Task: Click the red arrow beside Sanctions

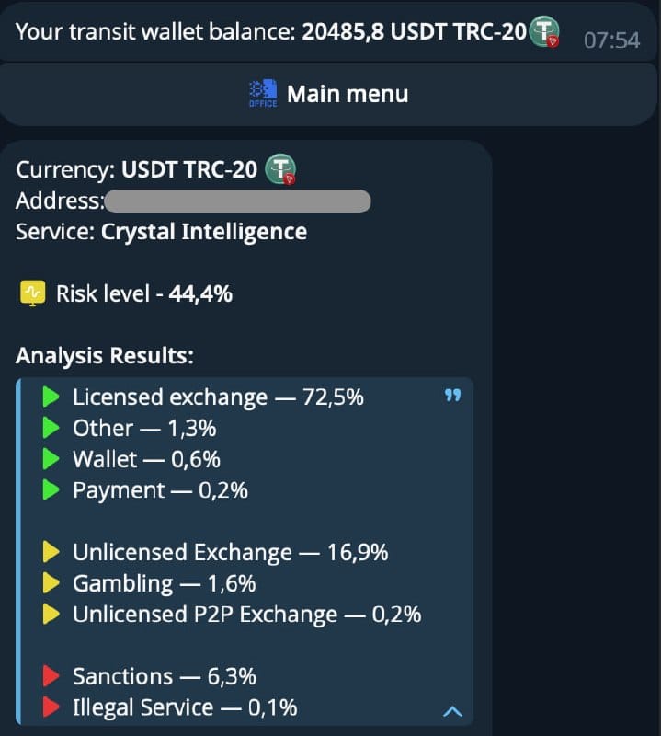Action: point(51,676)
